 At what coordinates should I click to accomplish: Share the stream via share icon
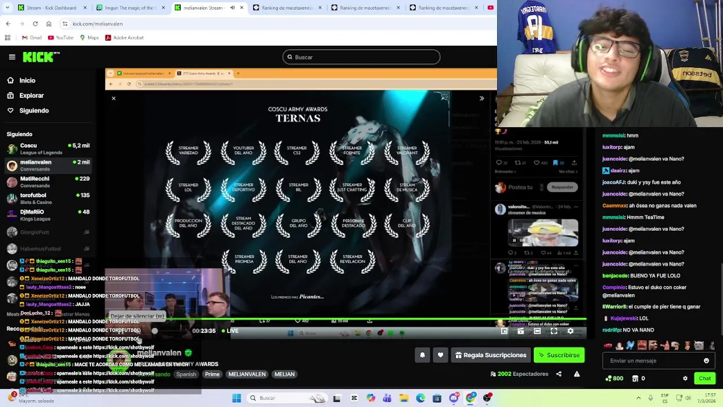559,374
